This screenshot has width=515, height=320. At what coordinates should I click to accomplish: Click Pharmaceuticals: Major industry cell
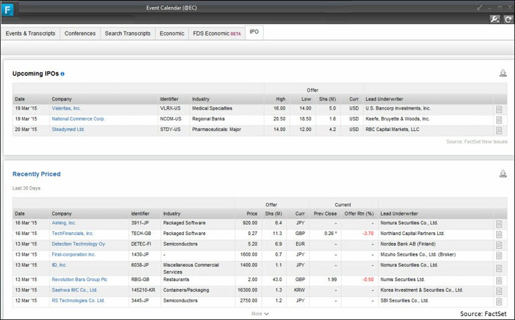tap(217, 129)
